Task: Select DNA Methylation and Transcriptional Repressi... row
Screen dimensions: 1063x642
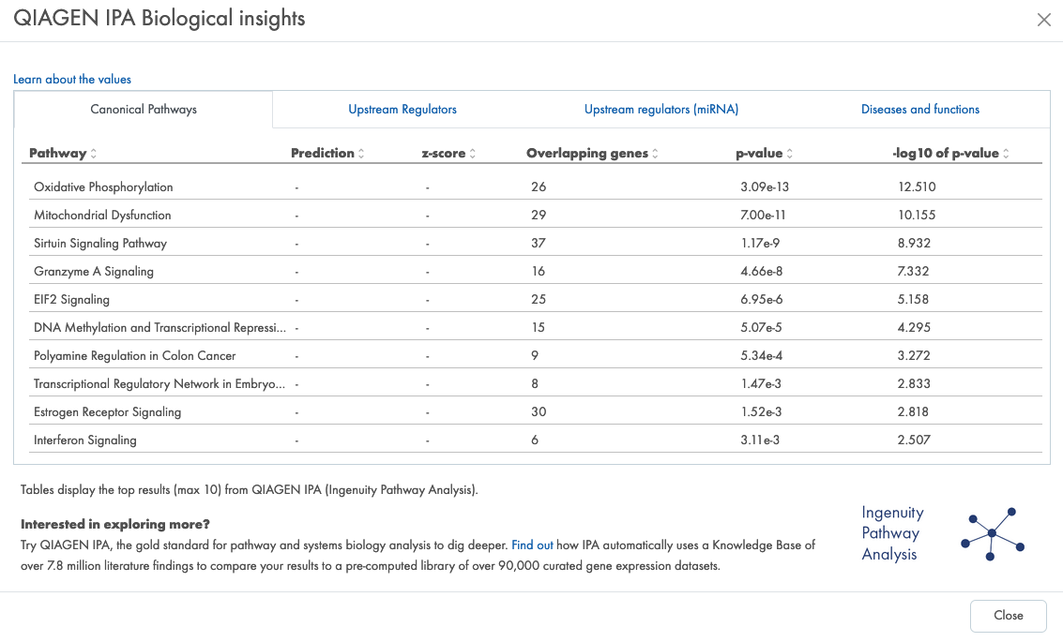Action: [x=534, y=327]
